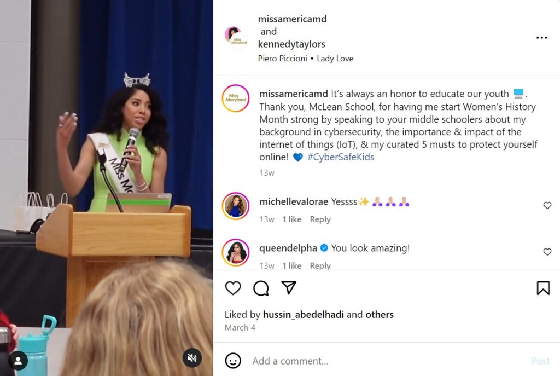Open the #CyberSafeKids hashtag link

click(x=341, y=157)
